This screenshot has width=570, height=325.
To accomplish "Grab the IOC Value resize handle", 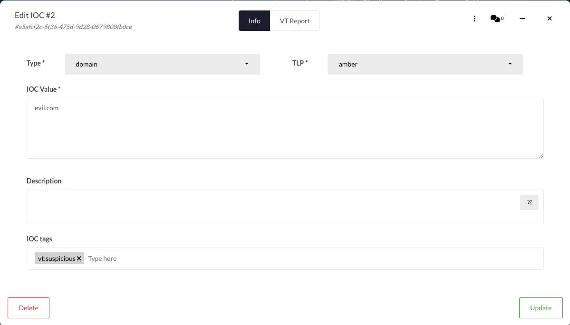I will [541, 156].
